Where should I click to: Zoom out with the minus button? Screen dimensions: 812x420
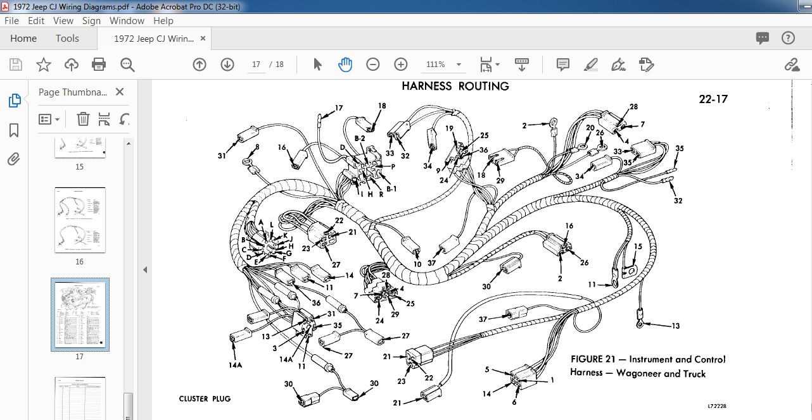click(373, 65)
